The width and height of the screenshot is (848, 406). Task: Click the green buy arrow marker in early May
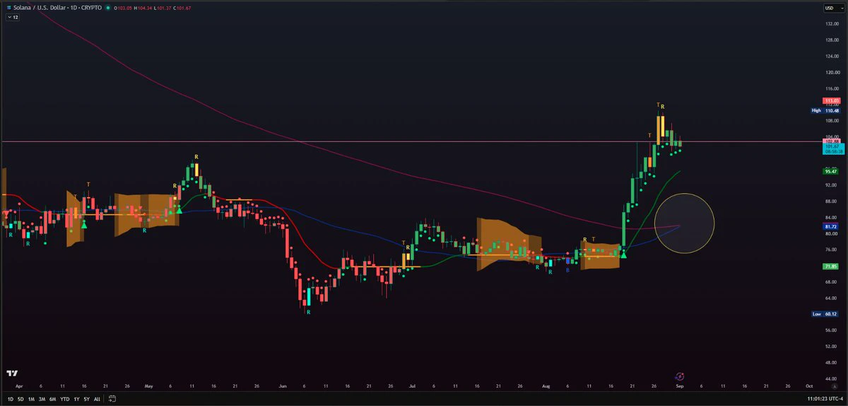pos(179,209)
